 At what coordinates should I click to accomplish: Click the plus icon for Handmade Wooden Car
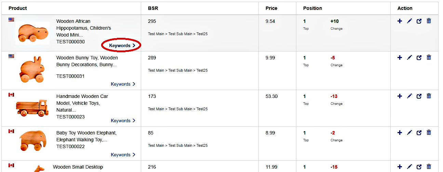point(400,96)
